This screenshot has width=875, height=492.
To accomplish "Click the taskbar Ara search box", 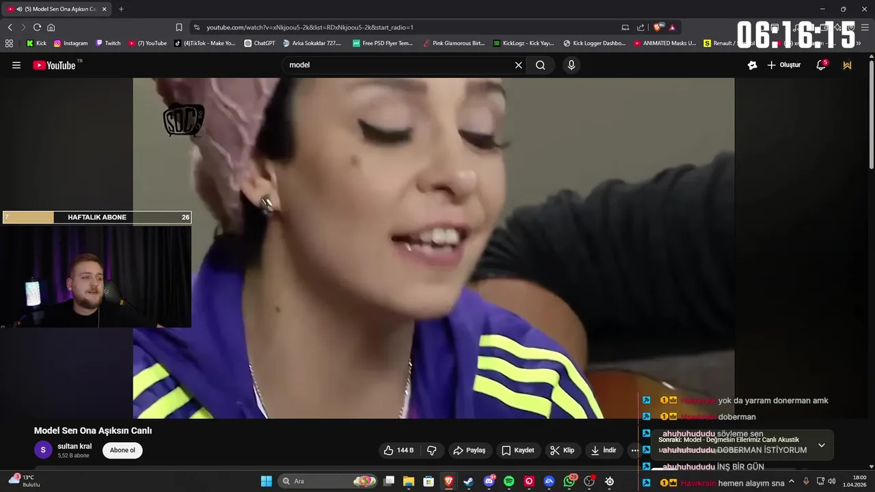I will tap(328, 481).
